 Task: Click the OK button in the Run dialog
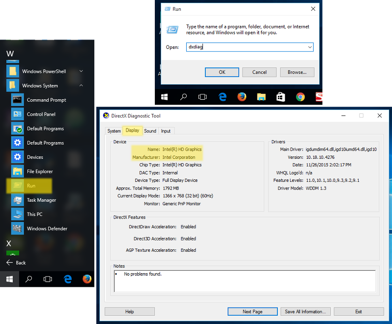click(x=221, y=72)
